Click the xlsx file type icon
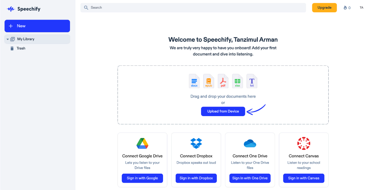Image resolution: width=371 pixels, height=190 pixels. [x=238, y=81]
